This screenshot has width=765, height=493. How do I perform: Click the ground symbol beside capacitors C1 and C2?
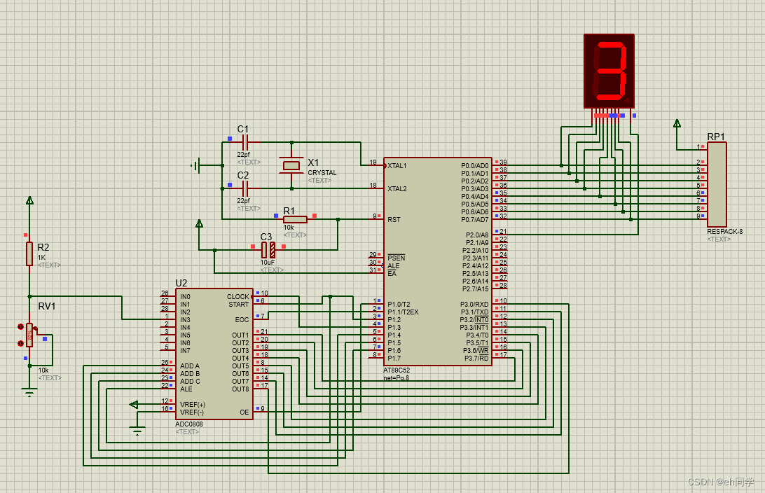pyautogui.click(x=195, y=165)
